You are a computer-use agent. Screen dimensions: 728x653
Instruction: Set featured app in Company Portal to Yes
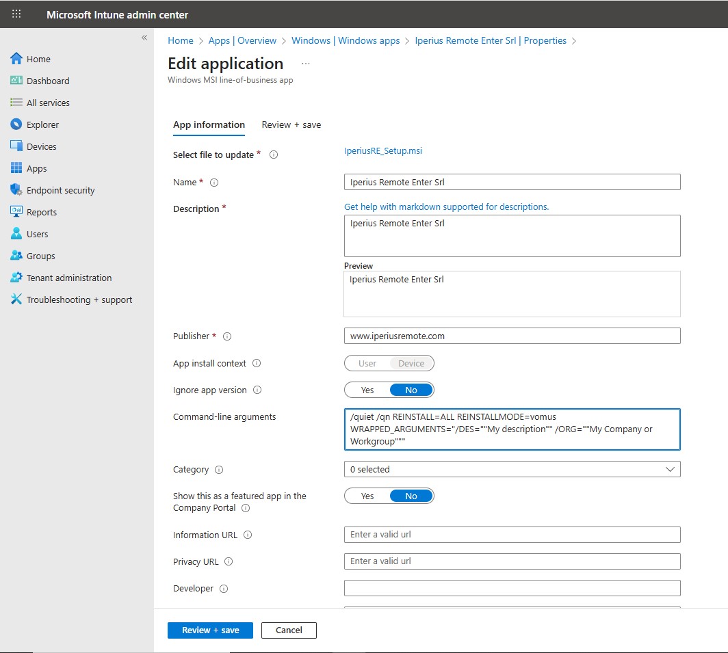pyautogui.click(x=367, y=496)
